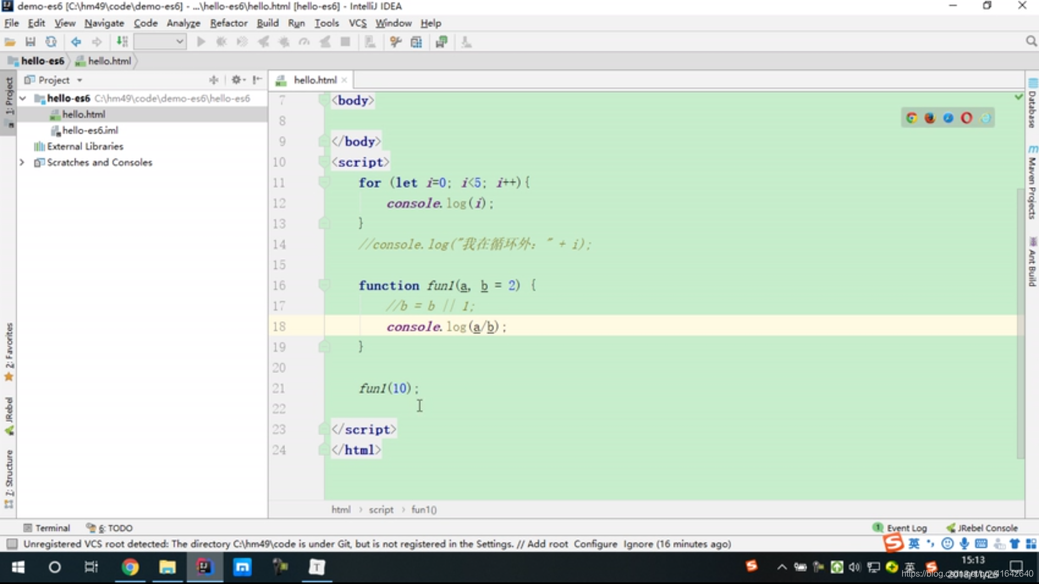1039x584 pixels.
Task: Open the Refactor menu
Action: tap(228, 23)
